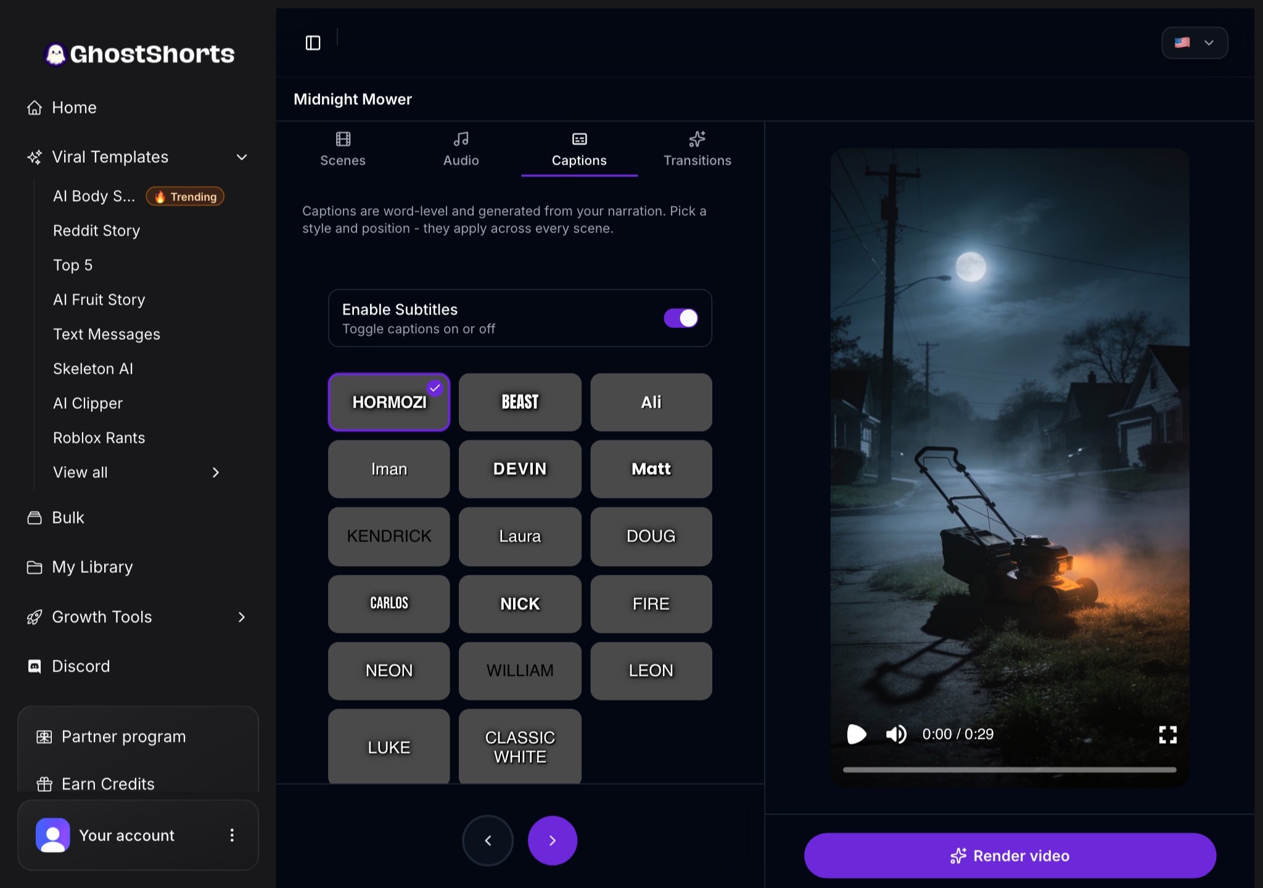
Task: Disable the Enable Subtitles switch
Action: pyautogui.click(x=681, y=318)
